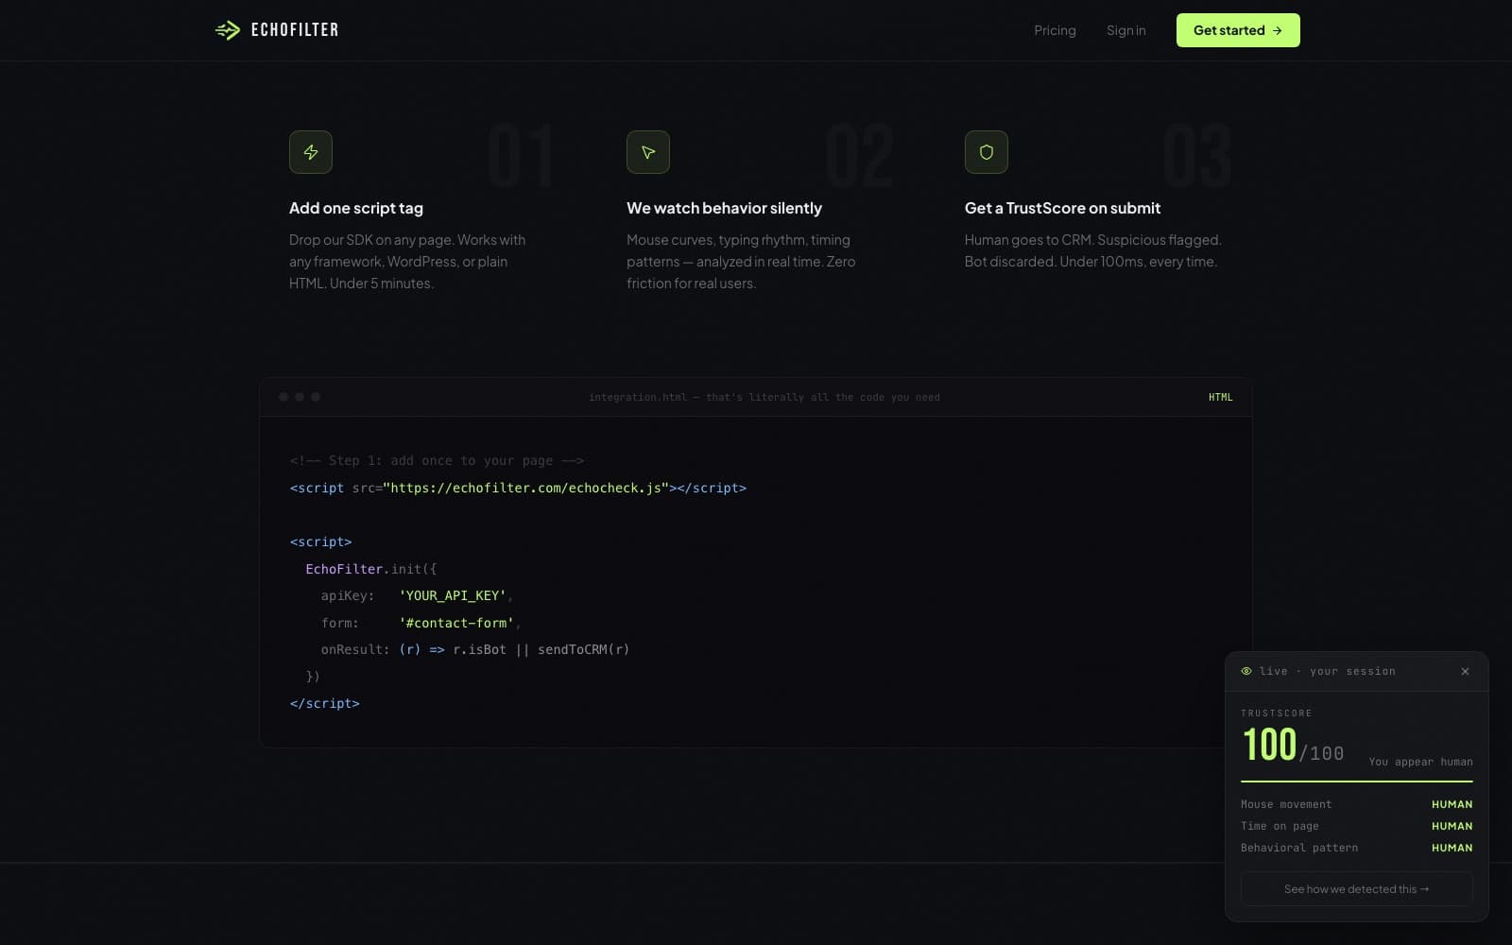
Task: Click the 'You appear human' text
Action: point(1420,762)
